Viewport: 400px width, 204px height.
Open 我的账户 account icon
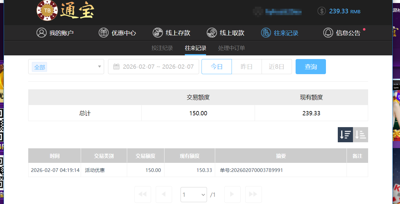pyautogui.click(x=42, y=33)
